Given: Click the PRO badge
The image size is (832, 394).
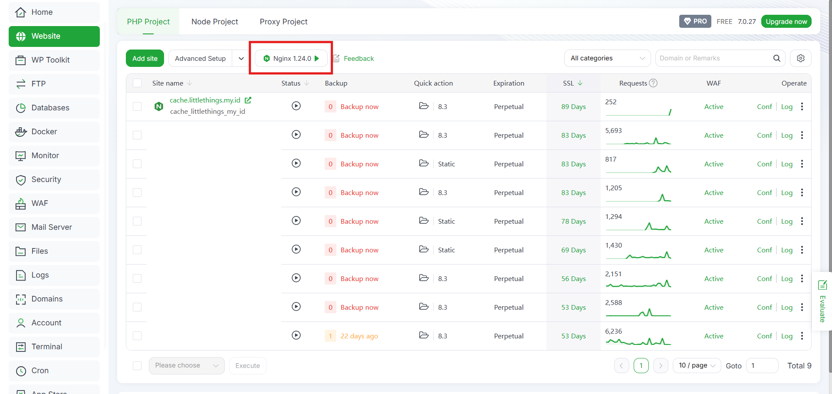Looking at the screenshot, I should pyautogui.click(x=695, y=21).
